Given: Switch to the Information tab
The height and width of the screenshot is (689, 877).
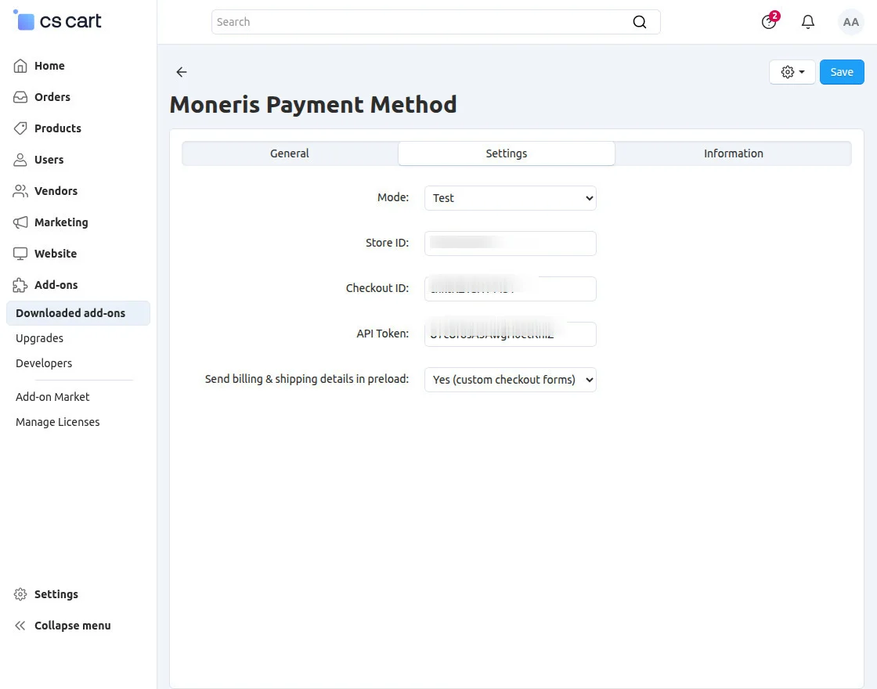Looking at the screenshot, I should tap(733, 153).
